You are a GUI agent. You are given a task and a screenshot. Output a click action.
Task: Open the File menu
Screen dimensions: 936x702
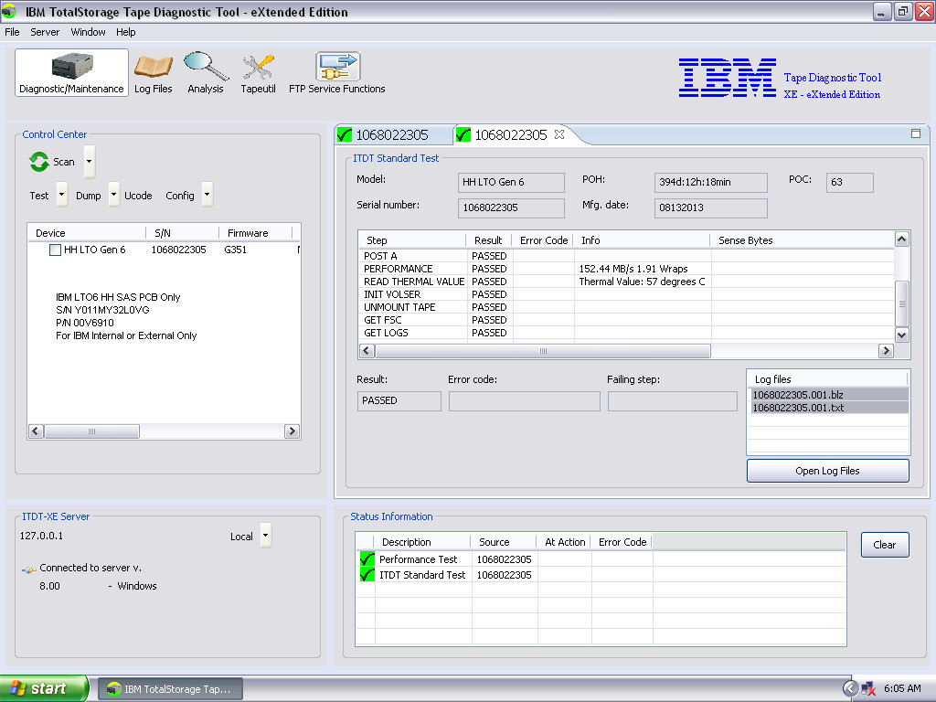coord(12,32)
